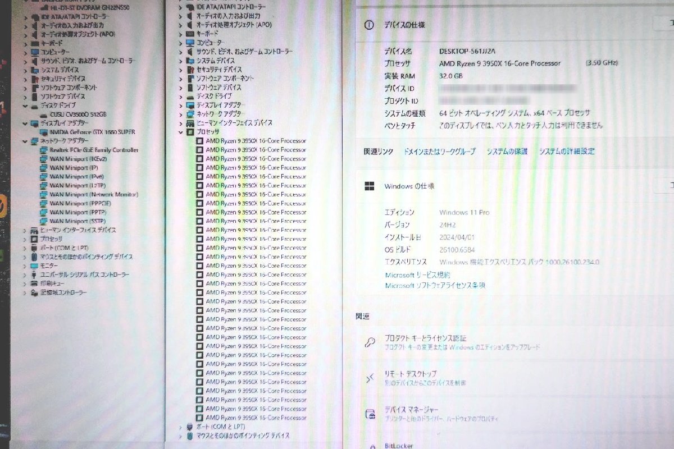Viewport: 674px width, 449px height.
Task: Expand the 記憶域コントローラー node arrow
Action: click(25, 292)
